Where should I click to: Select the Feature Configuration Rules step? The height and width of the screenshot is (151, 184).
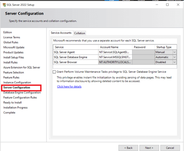(20, 98)
